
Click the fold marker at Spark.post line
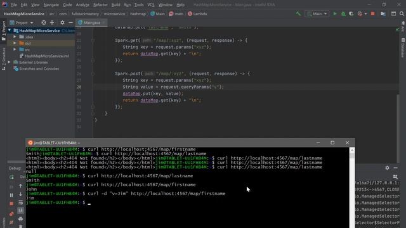[x=93, y=73]
